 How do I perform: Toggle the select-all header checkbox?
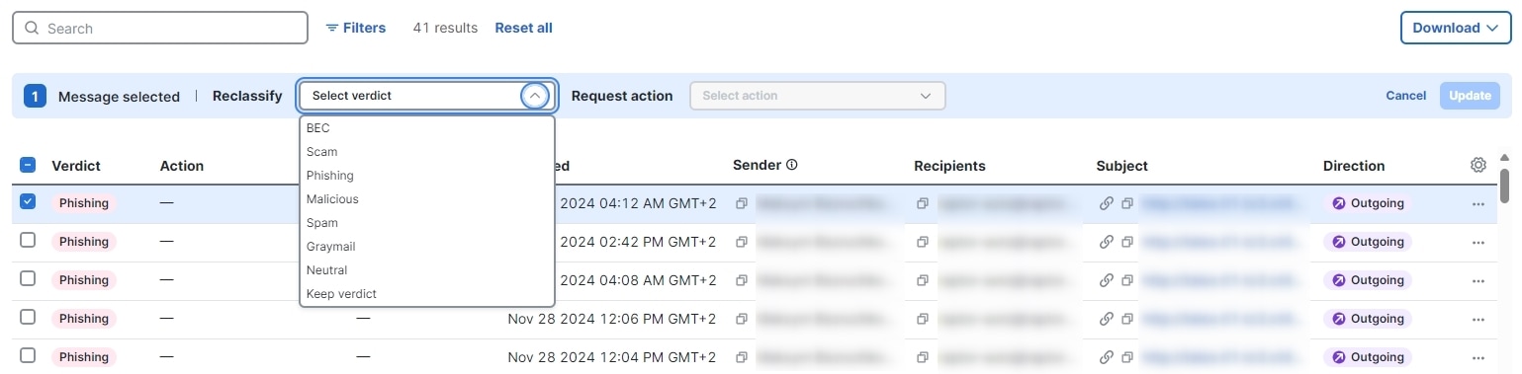pyautogui.click(x=28, y=165)
